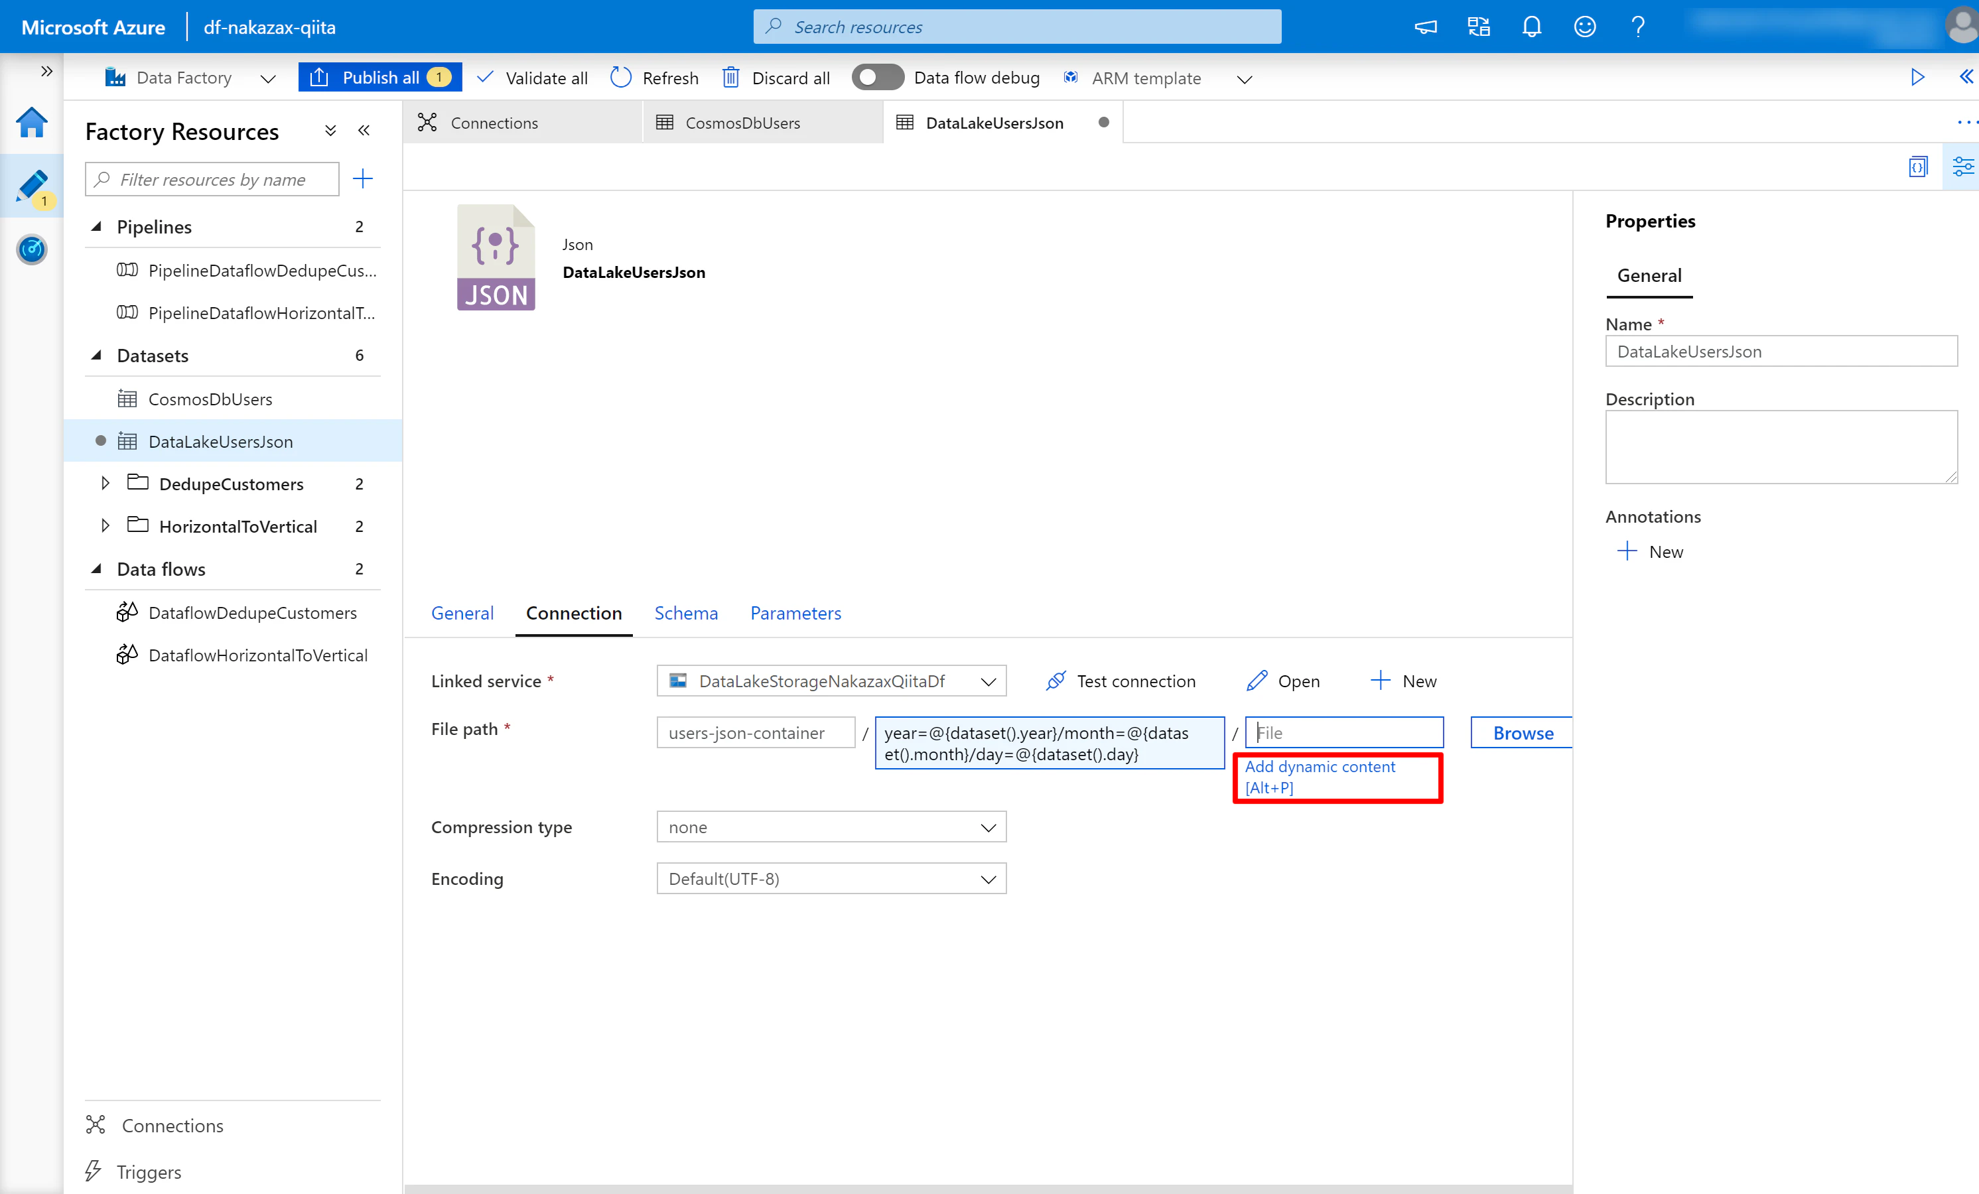Open the dataset Parameters tab

[795, 613]
